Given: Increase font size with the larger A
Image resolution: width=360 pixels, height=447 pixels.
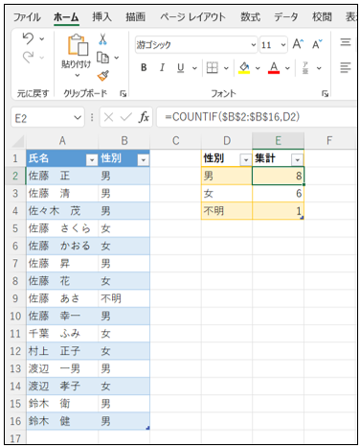Looking at the screenshot, I should 298,44.
